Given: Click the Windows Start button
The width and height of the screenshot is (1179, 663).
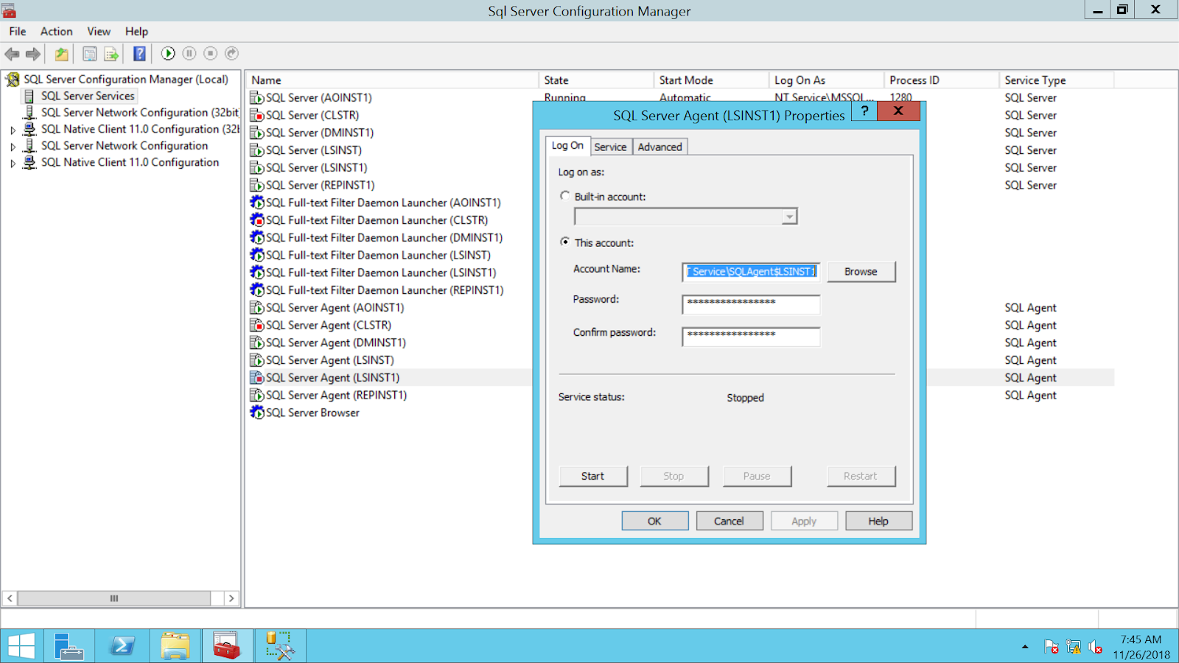Looking at the screenshot, I should pyautogui.click(x=21, y=646).
